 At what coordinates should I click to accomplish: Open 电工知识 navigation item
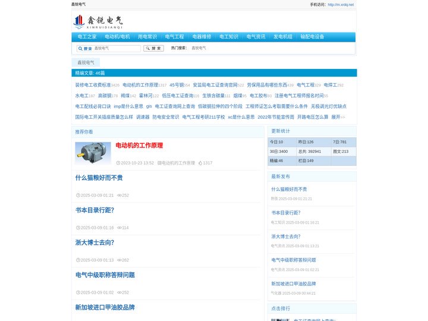(229, 37)
